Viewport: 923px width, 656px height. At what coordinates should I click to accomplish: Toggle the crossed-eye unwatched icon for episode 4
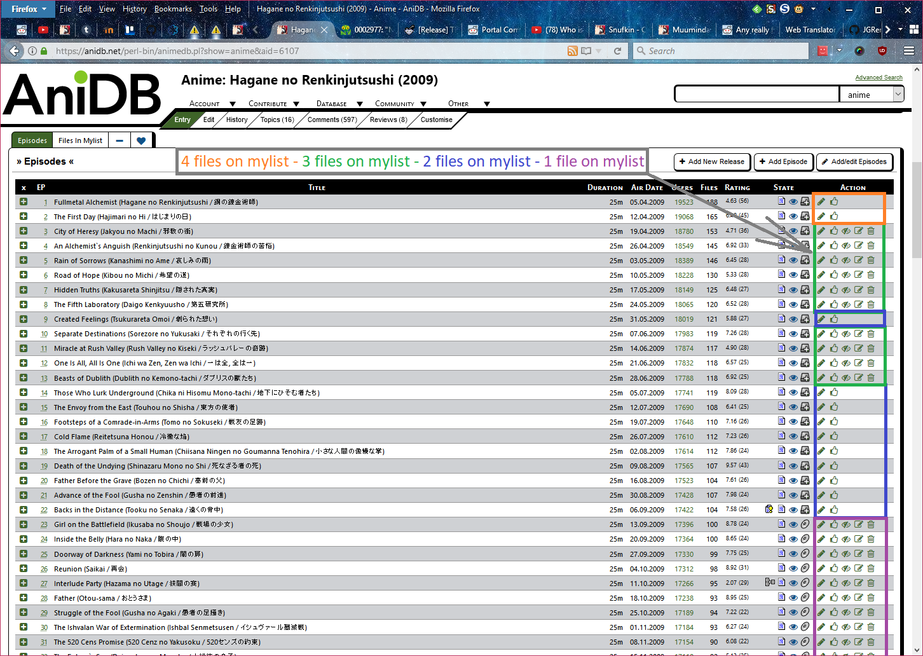click(x=846, y=245)
